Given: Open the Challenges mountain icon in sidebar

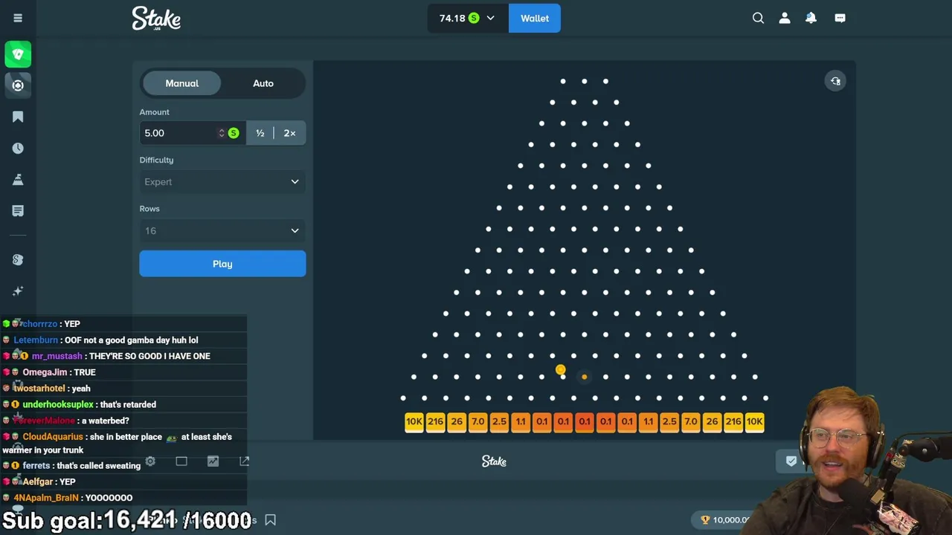Looking at the screenshot, I should click(18, 179).
